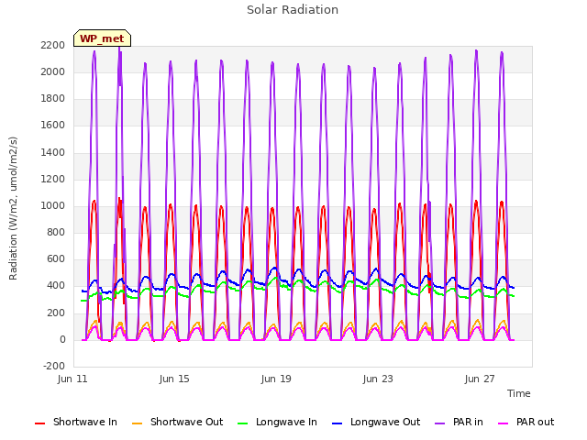Click the 1400 y-axis tick label
Image resolution: width=587 pixels, height=440 pixels.
(x=53, y=153)
